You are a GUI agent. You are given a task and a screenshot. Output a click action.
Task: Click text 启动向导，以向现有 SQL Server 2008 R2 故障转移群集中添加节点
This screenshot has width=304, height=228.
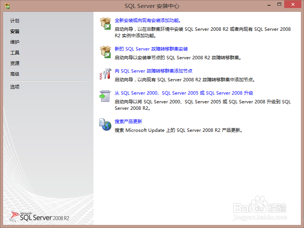coord(185,80)
